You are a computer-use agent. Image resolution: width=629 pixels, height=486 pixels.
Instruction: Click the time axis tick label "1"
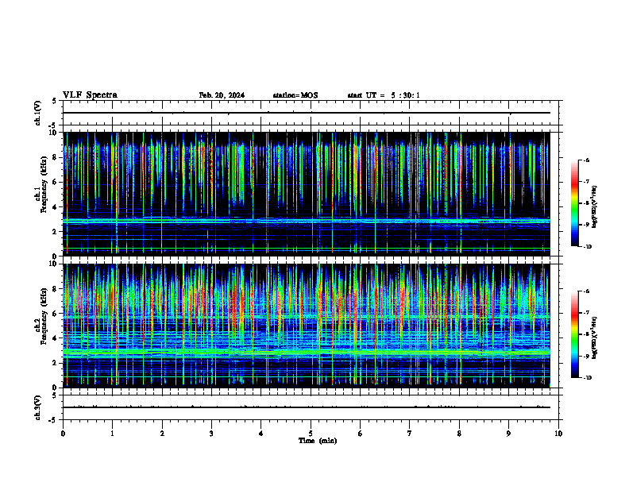(x=112, y=434)
